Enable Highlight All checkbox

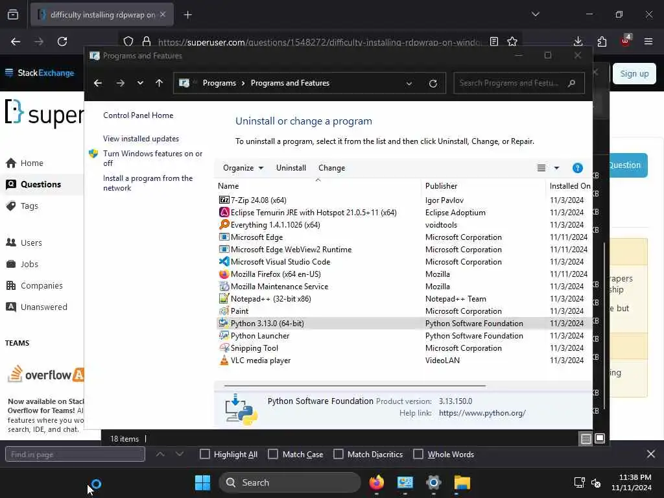[204, 454]
